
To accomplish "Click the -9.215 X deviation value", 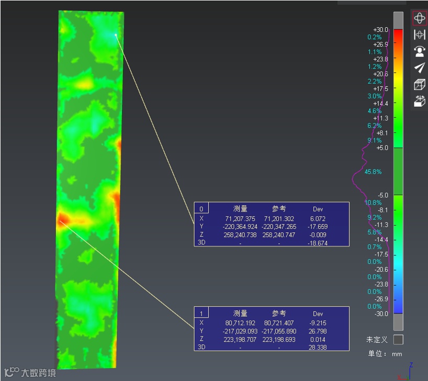I will point(318,323).
